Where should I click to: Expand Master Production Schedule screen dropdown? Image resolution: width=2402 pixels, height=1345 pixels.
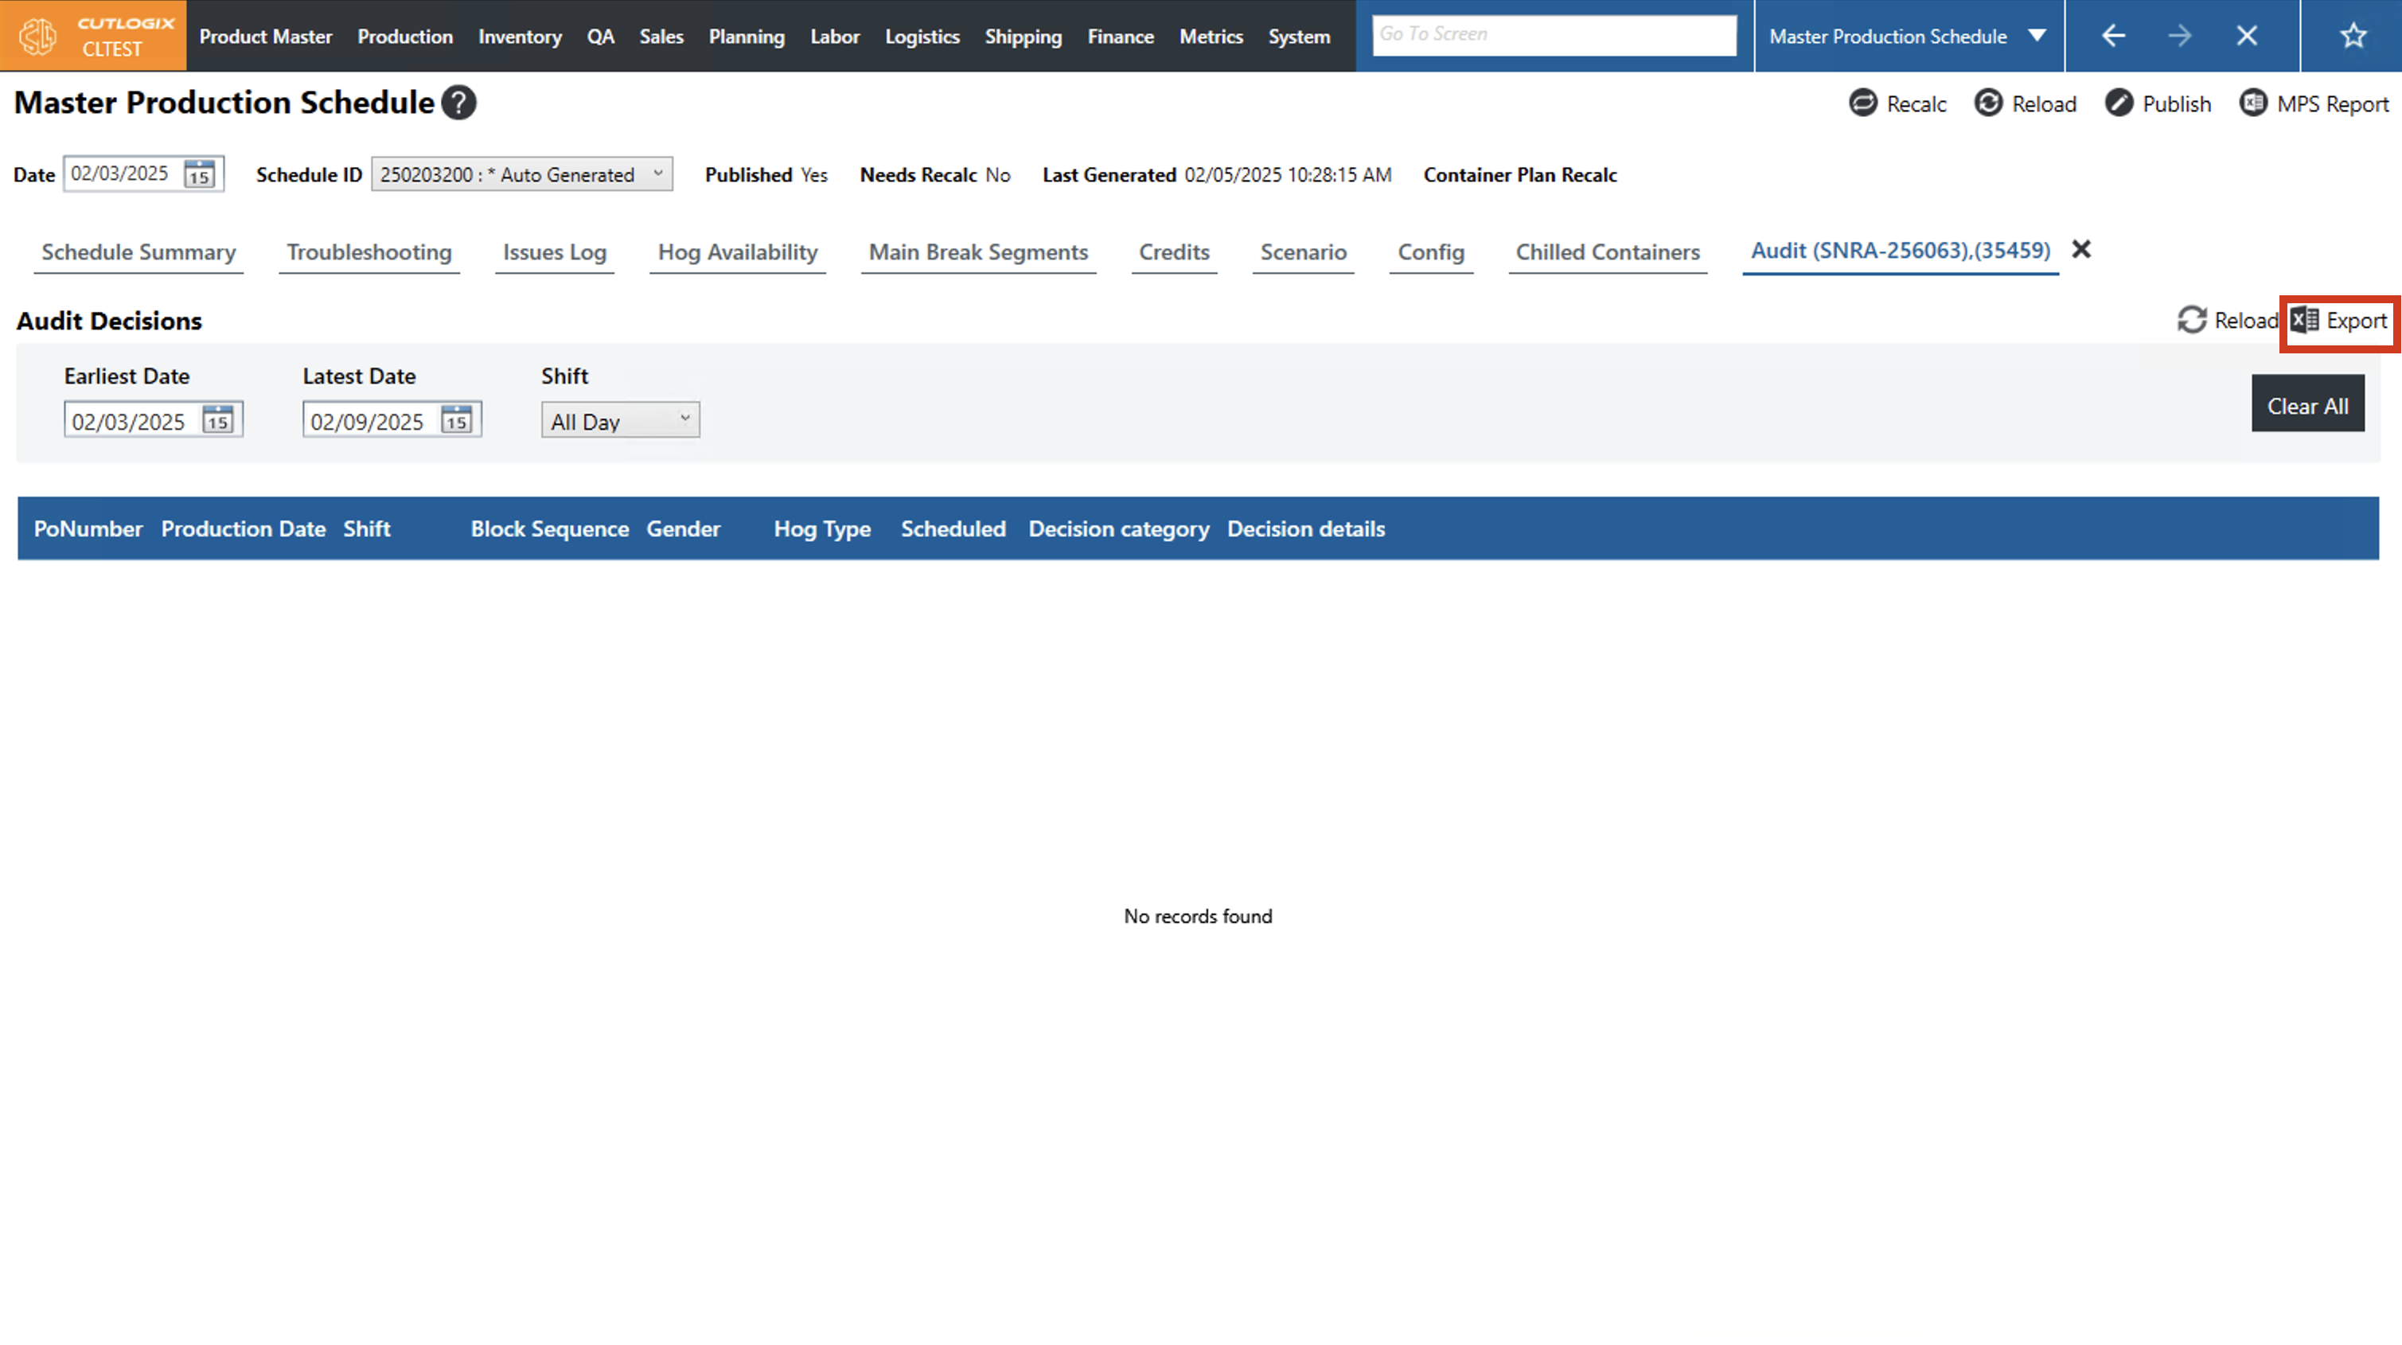(2037, 36)
